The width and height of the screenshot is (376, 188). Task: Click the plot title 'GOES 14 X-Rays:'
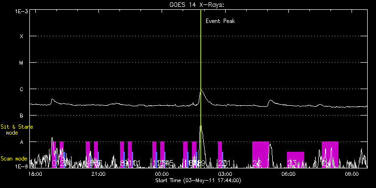(197, 5)
